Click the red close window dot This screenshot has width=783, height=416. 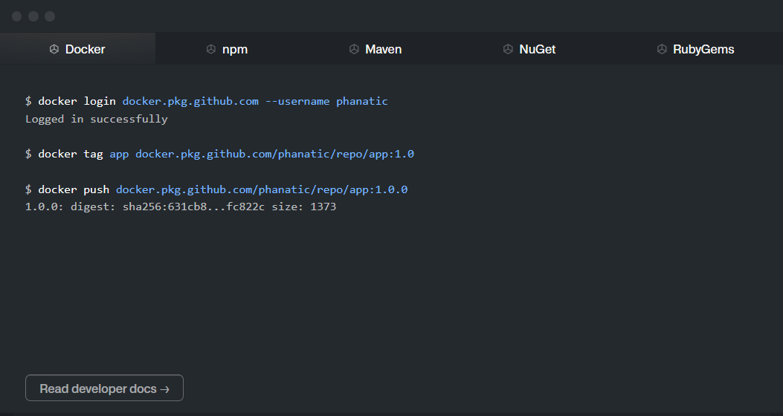click(x=16, y=16)
